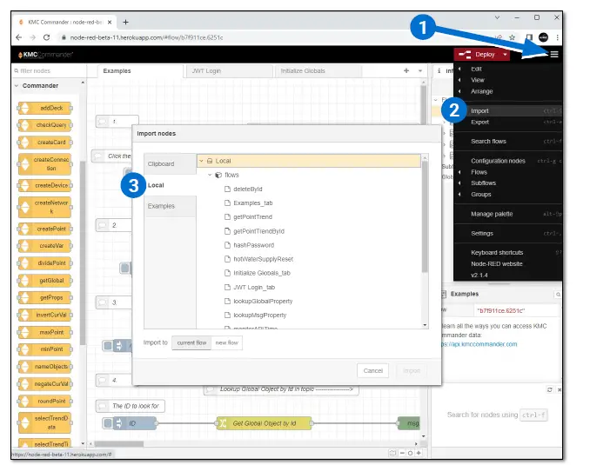
Task: Click the Local library folder icon
Action: coord(210,161)
